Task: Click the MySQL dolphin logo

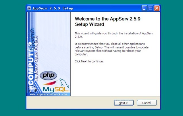Action: [64, 83]
